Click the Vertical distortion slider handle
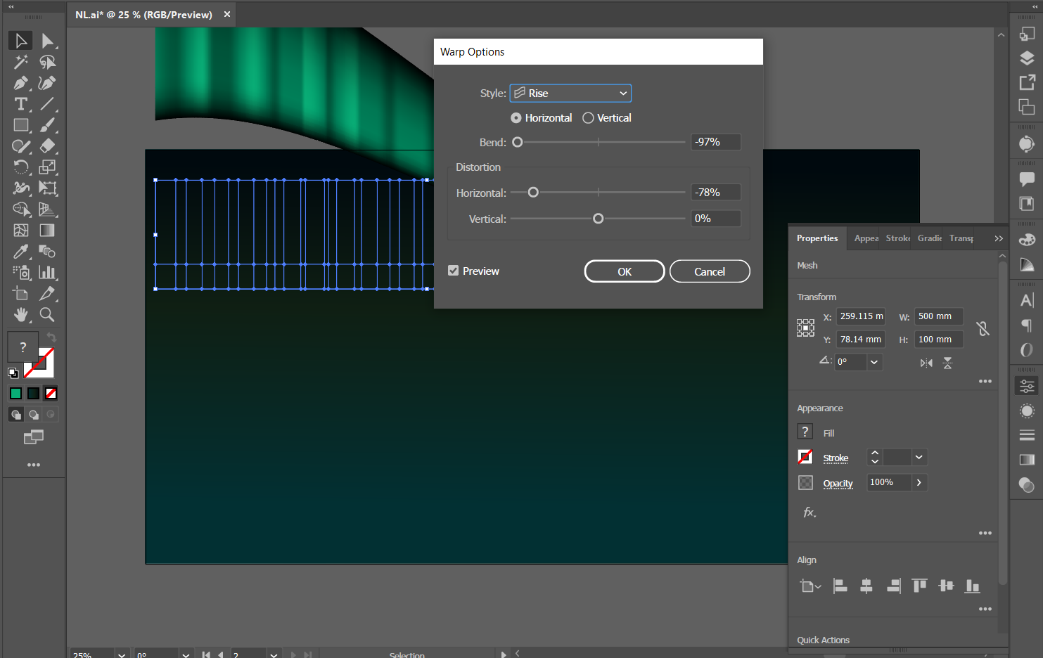The height and width of the screenshot is (658, 1043). [599, 219]
